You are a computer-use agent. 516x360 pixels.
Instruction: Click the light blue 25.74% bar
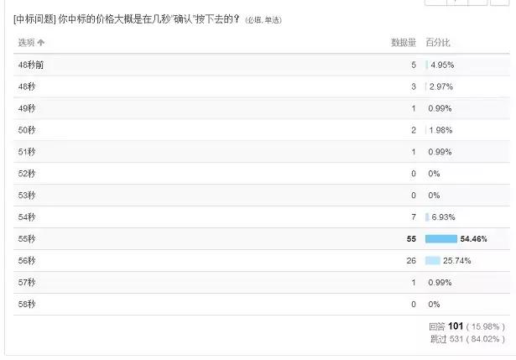pyautogui.click(x=432, y=261)
